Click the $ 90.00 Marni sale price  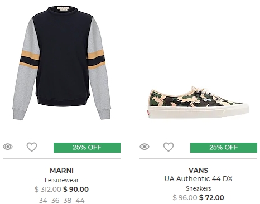[76, 189]
